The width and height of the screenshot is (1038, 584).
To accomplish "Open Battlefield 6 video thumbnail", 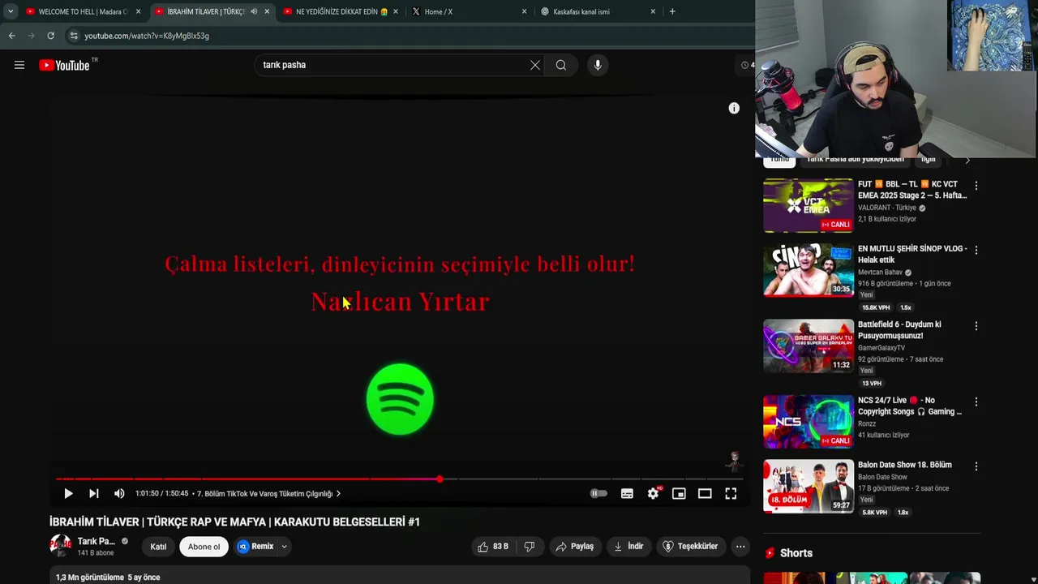I will (809, 346).
